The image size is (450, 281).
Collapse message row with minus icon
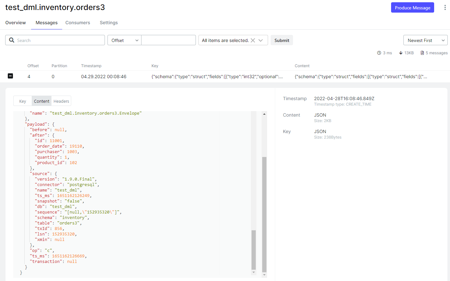tap(10, 76)
